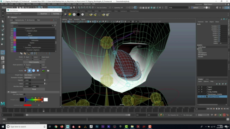
Task: Open the last image brush profile
Action: [x=43, y=71]
